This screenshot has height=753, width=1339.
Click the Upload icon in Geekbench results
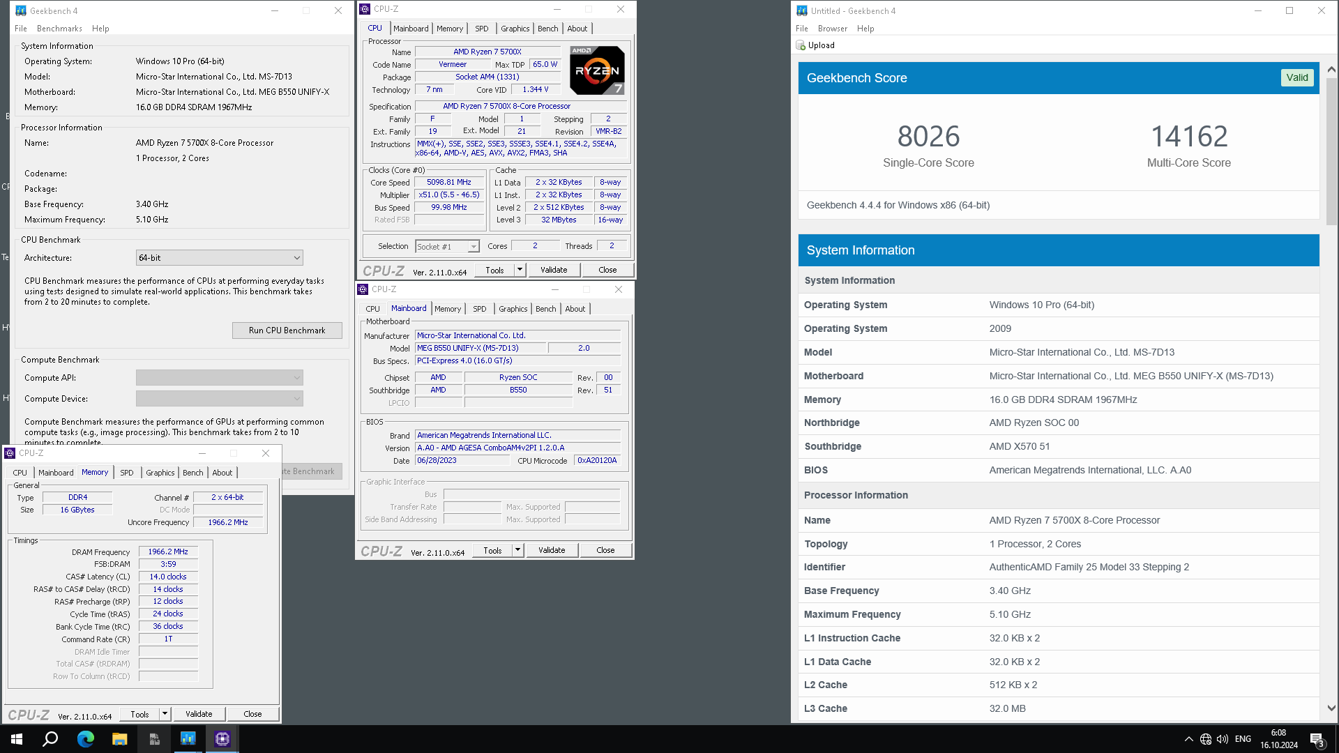point(801,45)
